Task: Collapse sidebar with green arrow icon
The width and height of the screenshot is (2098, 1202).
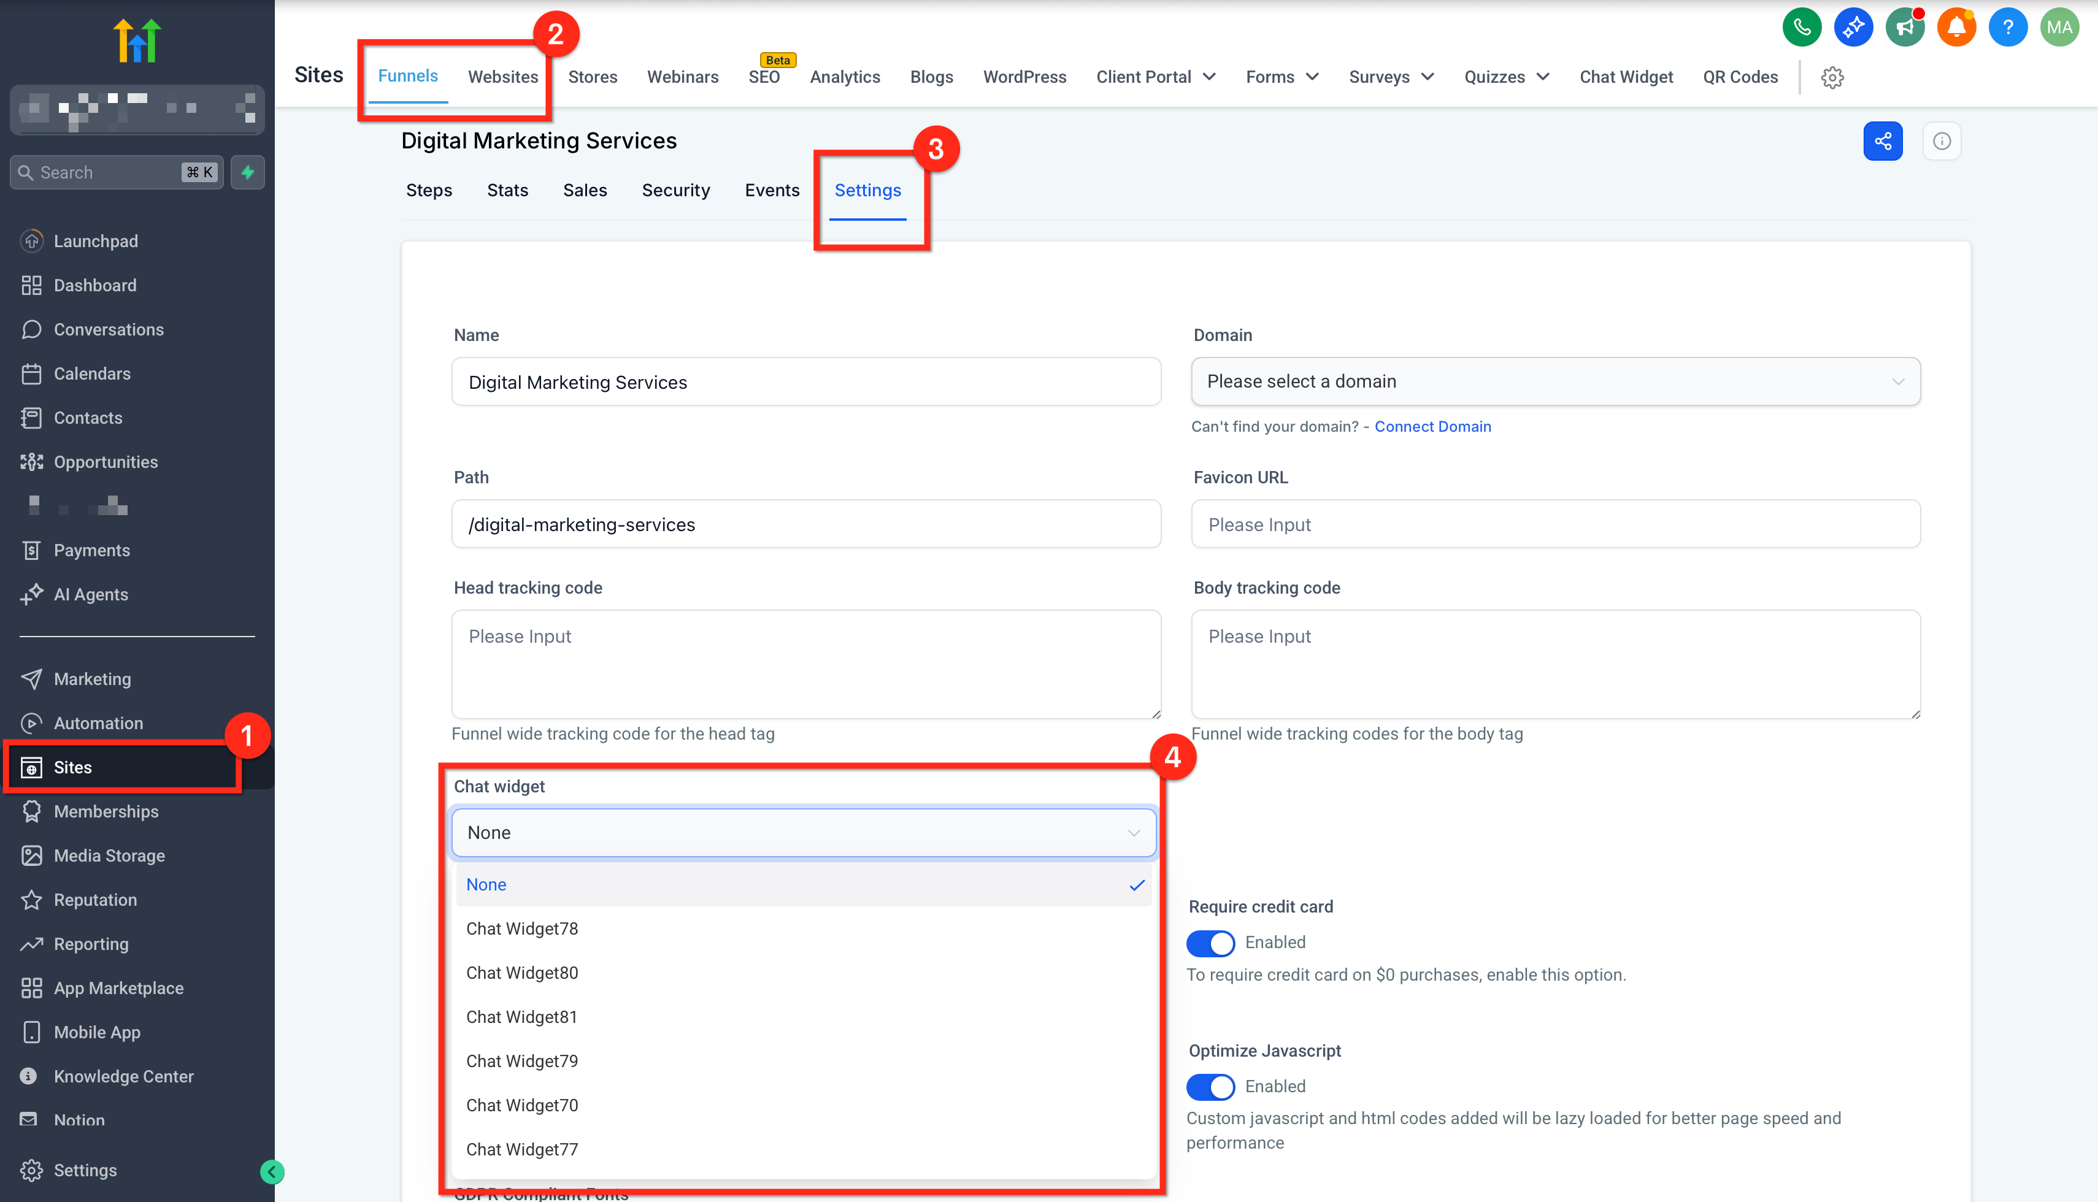Action: pyautogui.click(x=272, y=1171)
